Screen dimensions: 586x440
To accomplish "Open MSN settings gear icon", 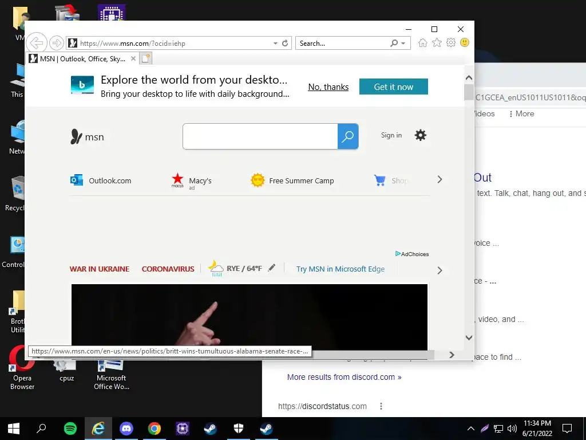I will [421, 135].
